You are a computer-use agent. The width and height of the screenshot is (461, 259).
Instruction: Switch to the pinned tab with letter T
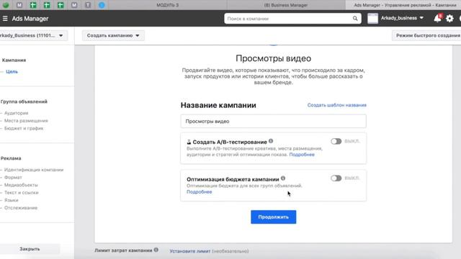click(88, 5)
